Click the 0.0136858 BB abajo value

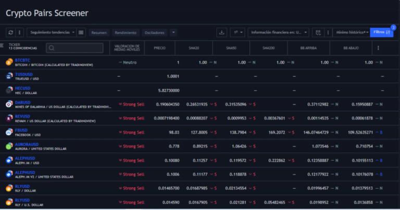coord(363,202)
